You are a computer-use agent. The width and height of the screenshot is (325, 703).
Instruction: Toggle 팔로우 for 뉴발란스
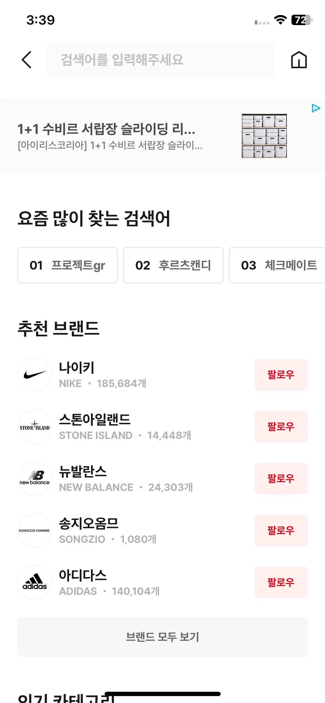pos(281,478)
